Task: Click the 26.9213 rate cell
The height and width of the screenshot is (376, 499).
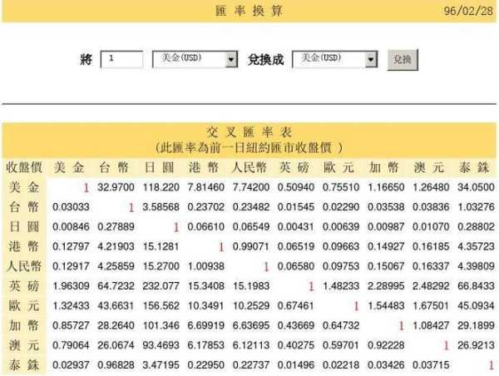Action: pyautogui.click(x=477, y=344)
